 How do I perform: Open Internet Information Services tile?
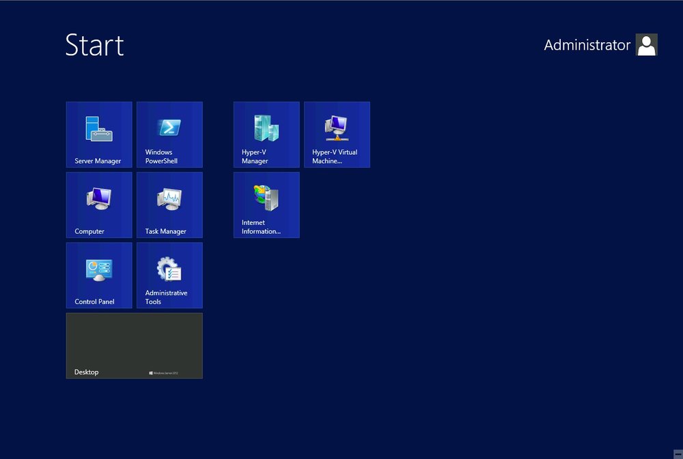coord(266,205)
